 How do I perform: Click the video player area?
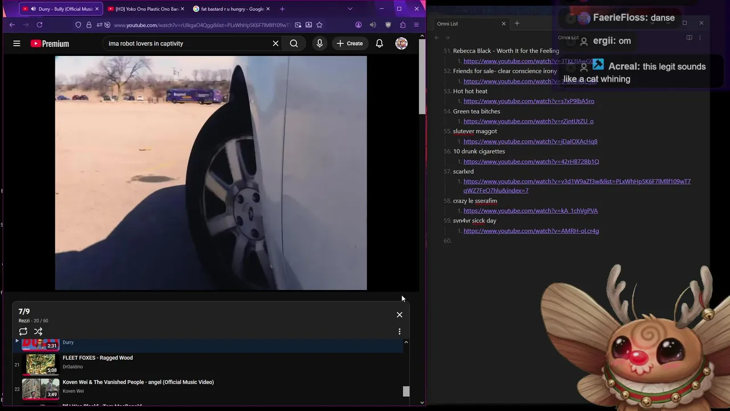211,173
